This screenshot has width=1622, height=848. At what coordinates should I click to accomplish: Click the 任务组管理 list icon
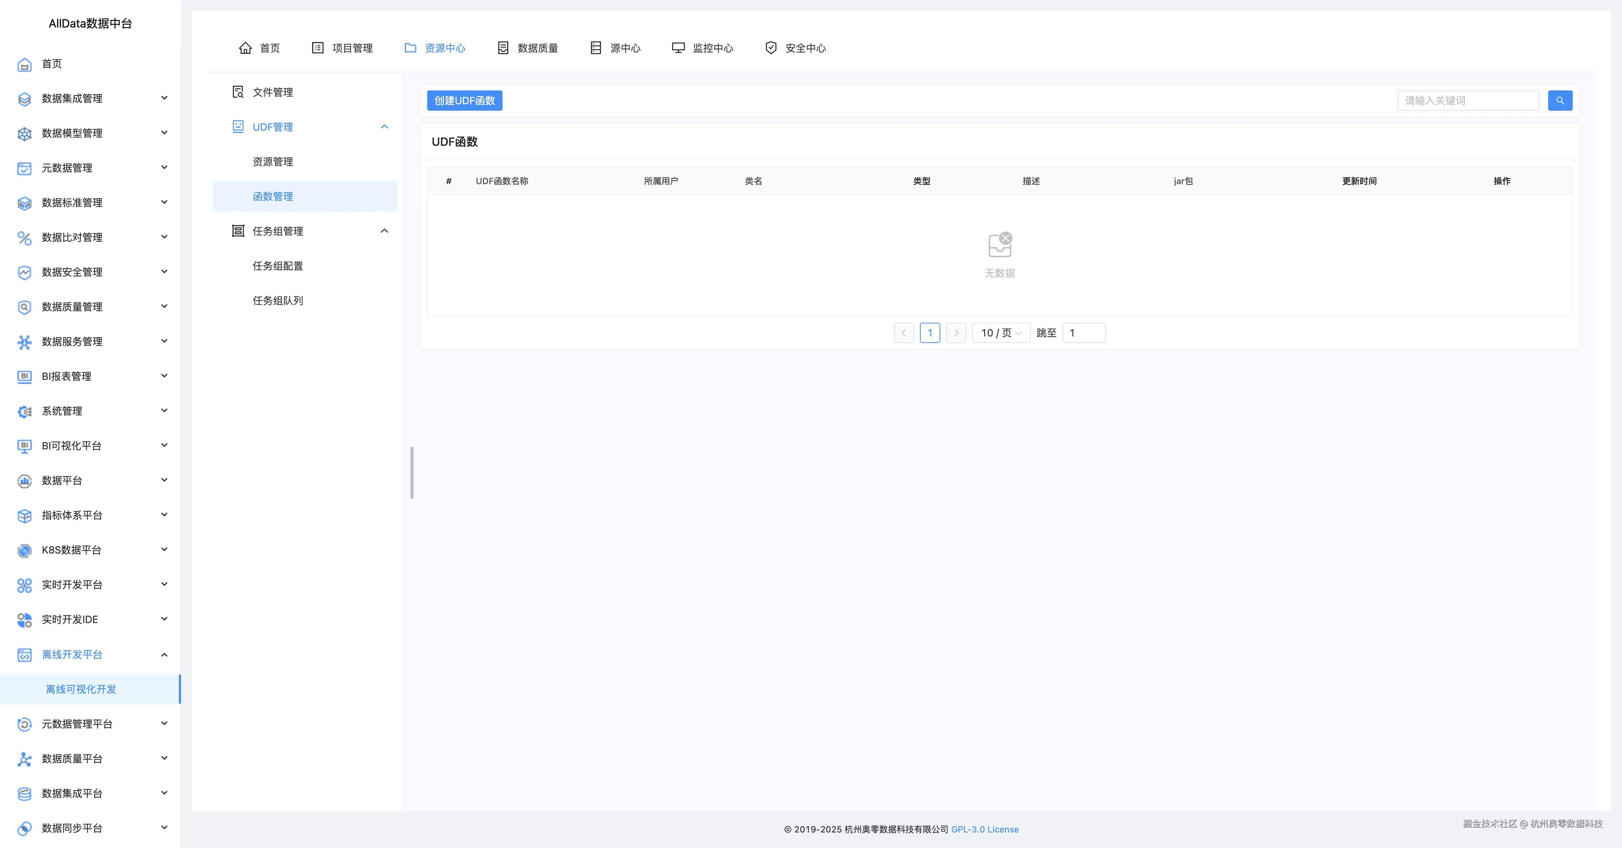click(238, 231)
